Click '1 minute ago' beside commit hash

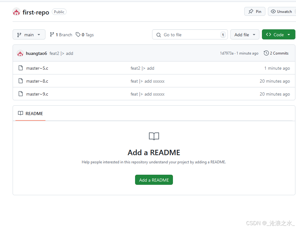coord(247,53)
